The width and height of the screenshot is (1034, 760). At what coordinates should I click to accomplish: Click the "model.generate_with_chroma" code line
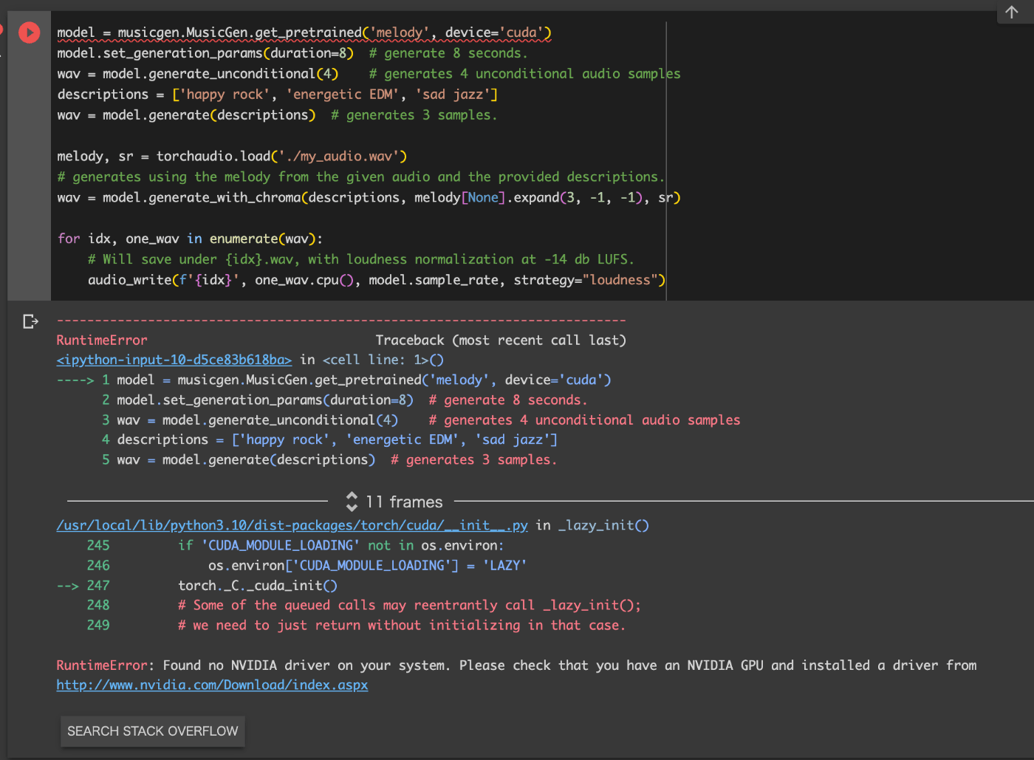[x=369, y=198]
